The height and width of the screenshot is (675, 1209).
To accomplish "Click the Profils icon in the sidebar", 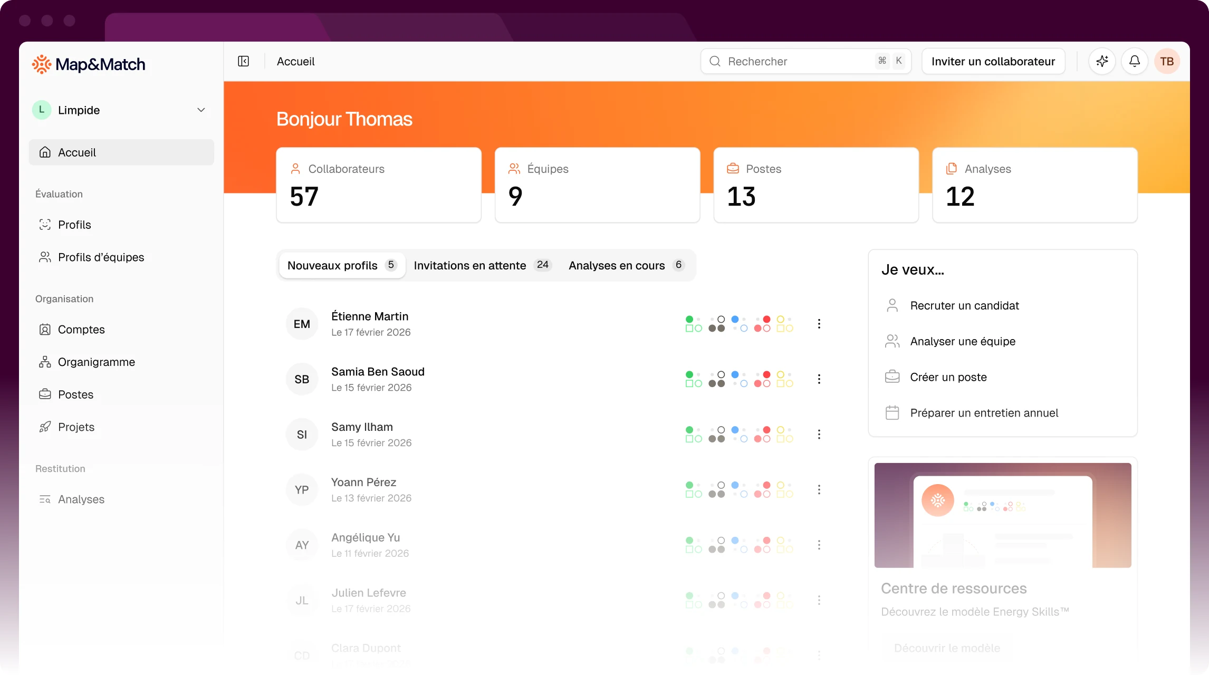I will coord(45,225).
